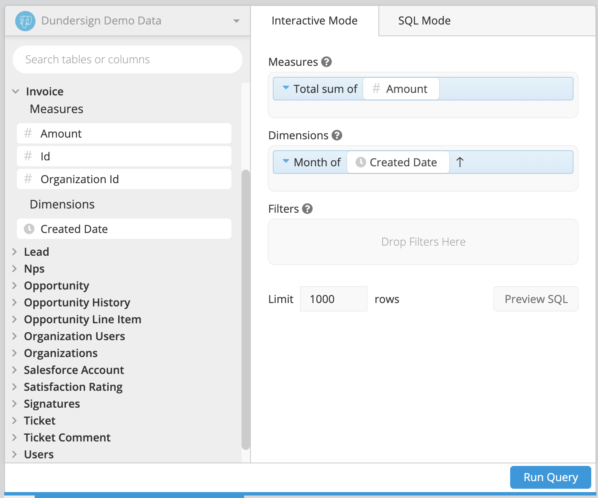The height and width of the screenshot is (498, 598).
Task: Switch to Interactive Mode tab
Action: coord(315,21)
